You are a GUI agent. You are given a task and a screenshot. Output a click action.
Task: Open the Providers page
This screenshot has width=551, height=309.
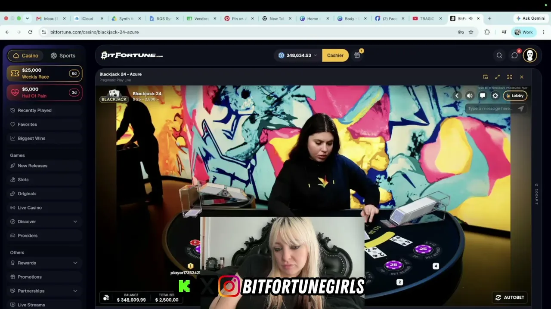point(44,236)
